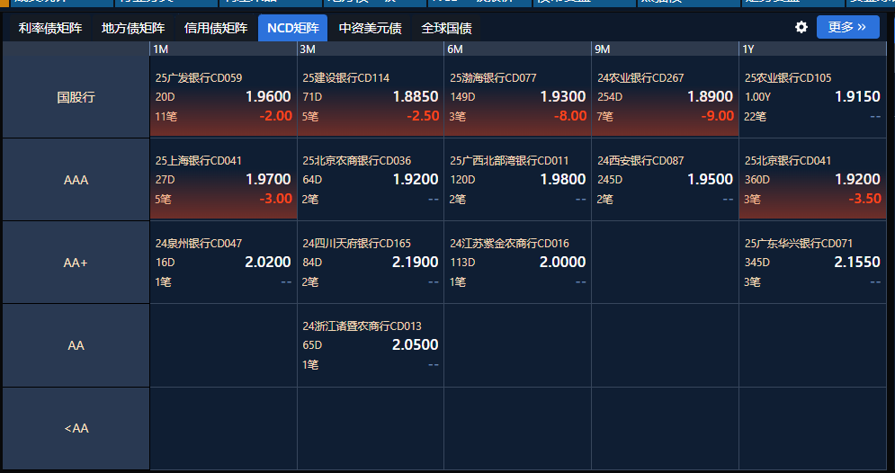The height and width of the screenshot is (473, 895).
Task: Open 24江苏紫金农商行CD016 bond name
Action: (x=509, y=243)
